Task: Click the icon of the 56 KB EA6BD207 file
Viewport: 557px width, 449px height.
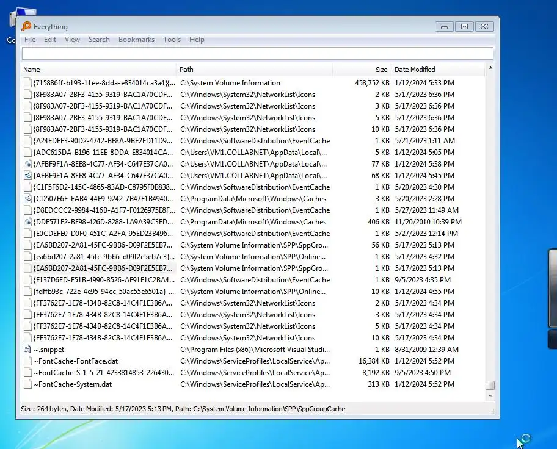Action: [x=27, y=245]
